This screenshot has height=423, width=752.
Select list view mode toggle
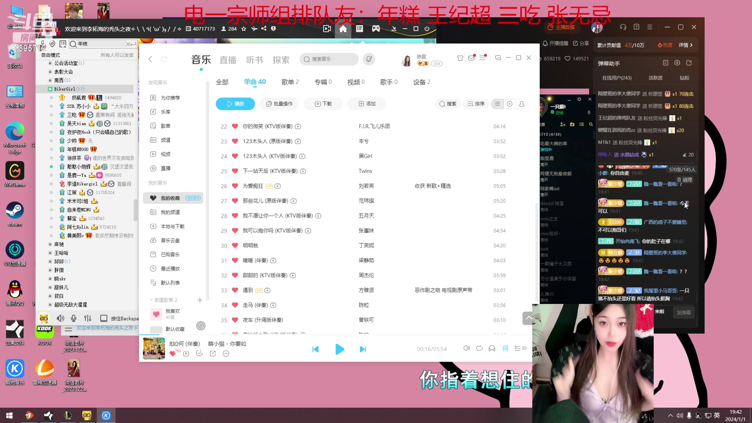coord(497,104)
